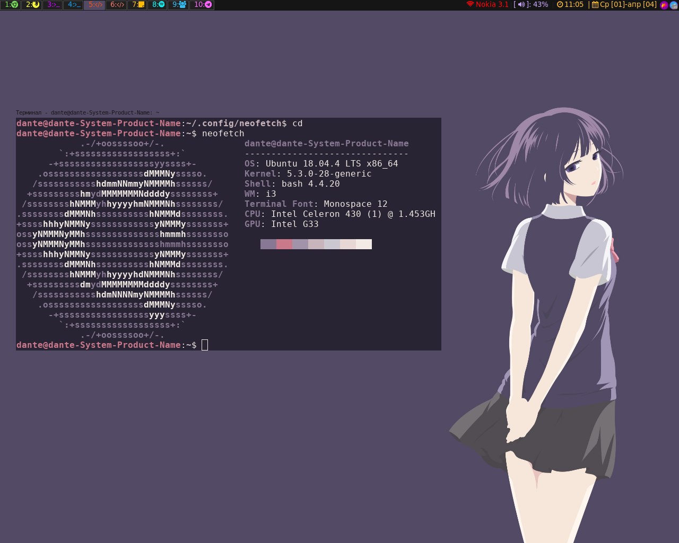Image resolution: width=679 pixels, height=543 pixels.
Task: Click the Terminal Font: Monospace 12 line
Action: [316, 204]
